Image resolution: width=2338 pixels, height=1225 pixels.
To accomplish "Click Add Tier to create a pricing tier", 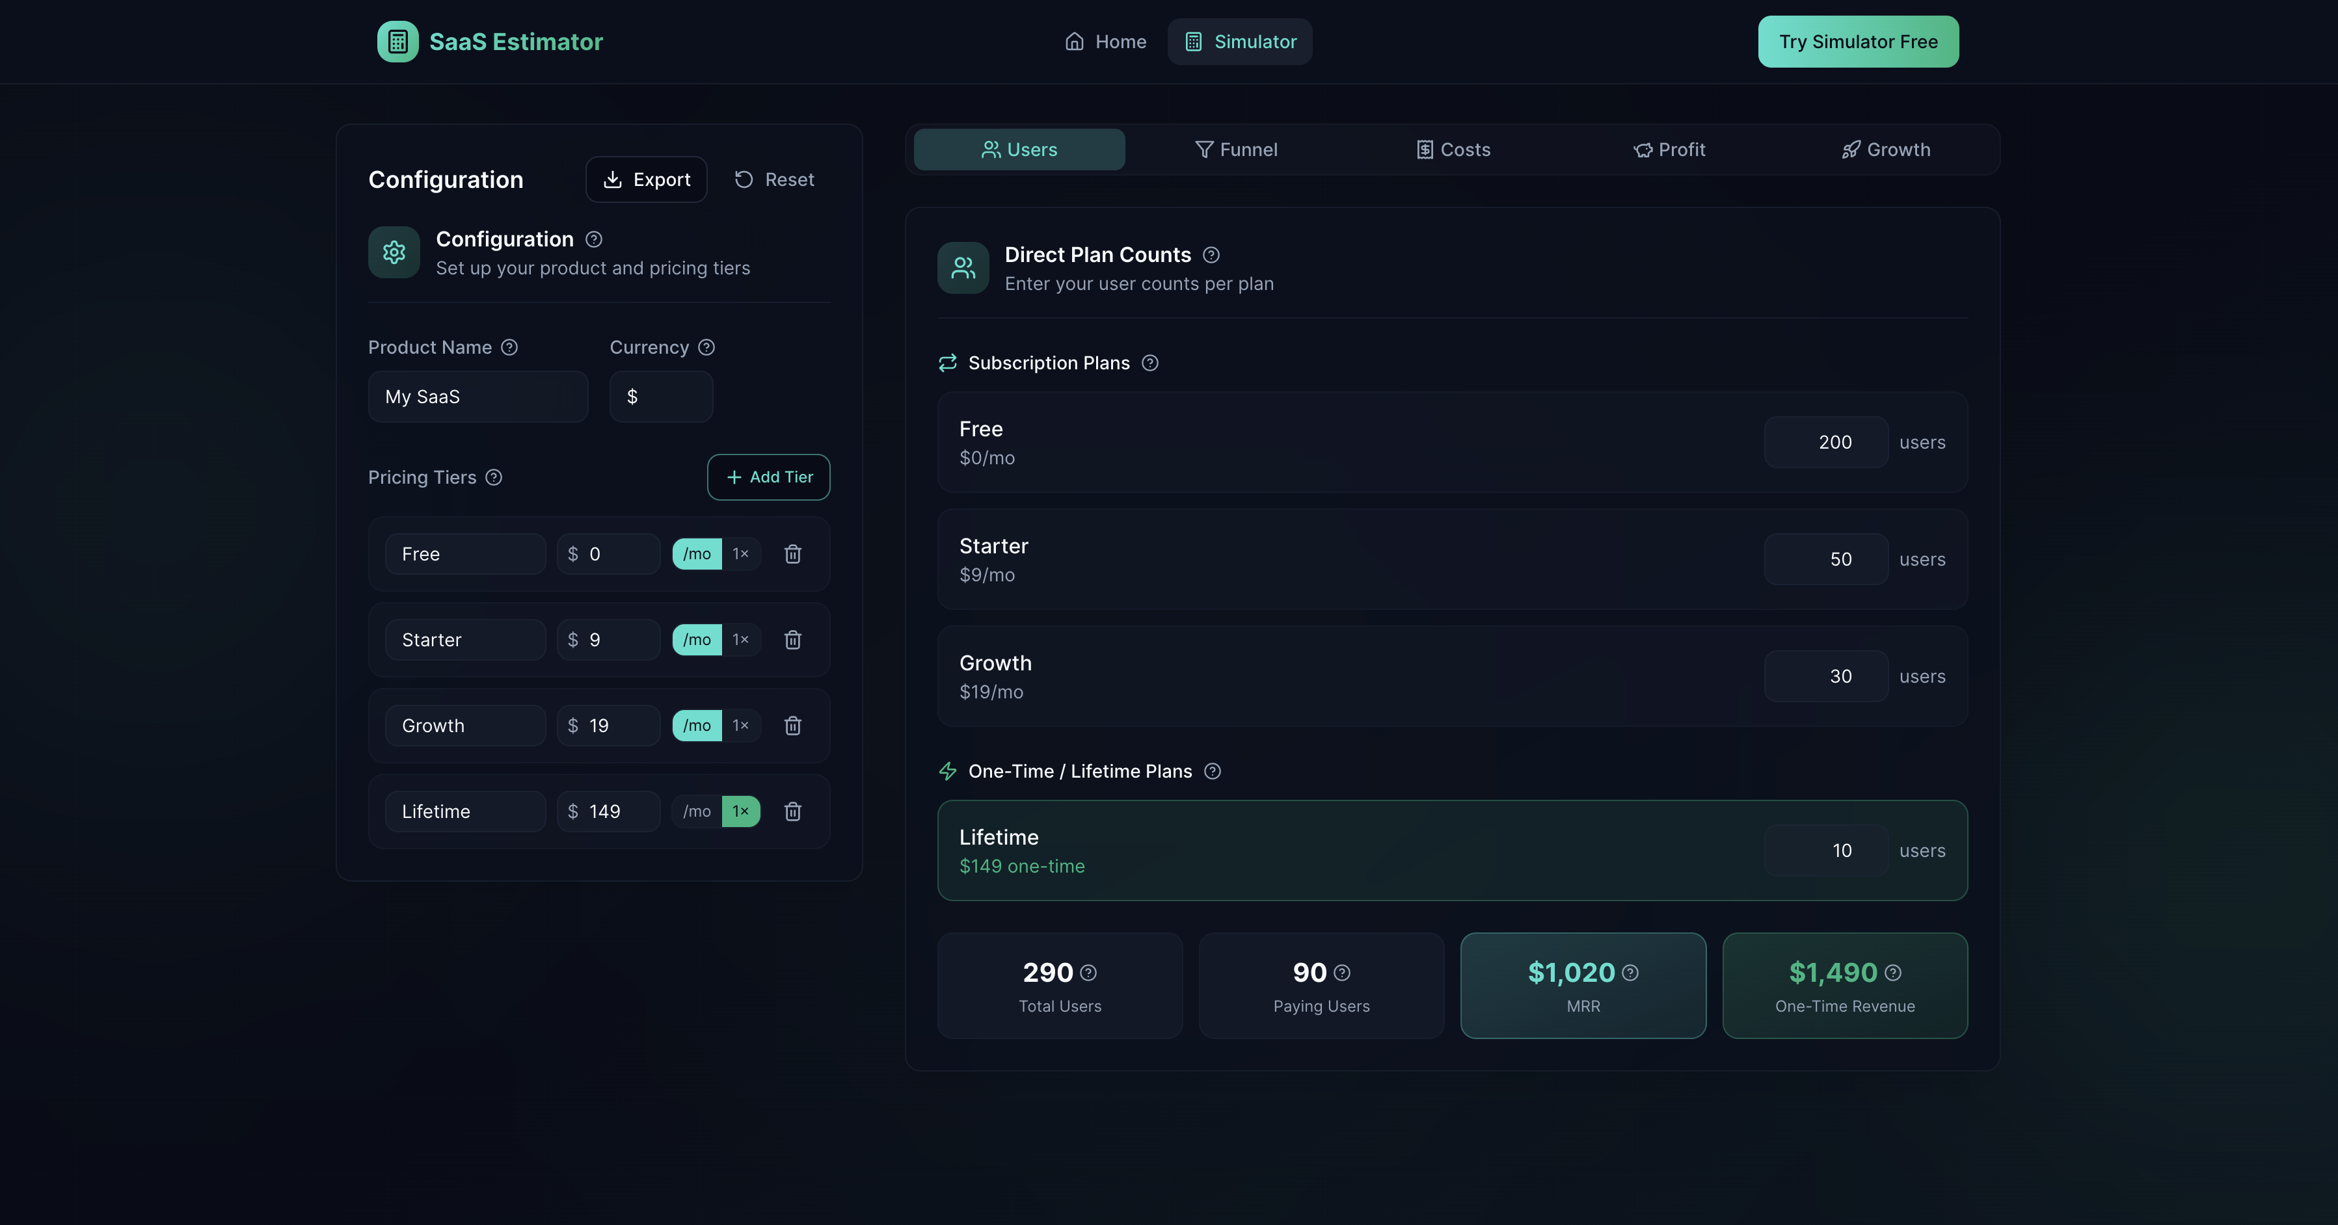I will (768, 477).
